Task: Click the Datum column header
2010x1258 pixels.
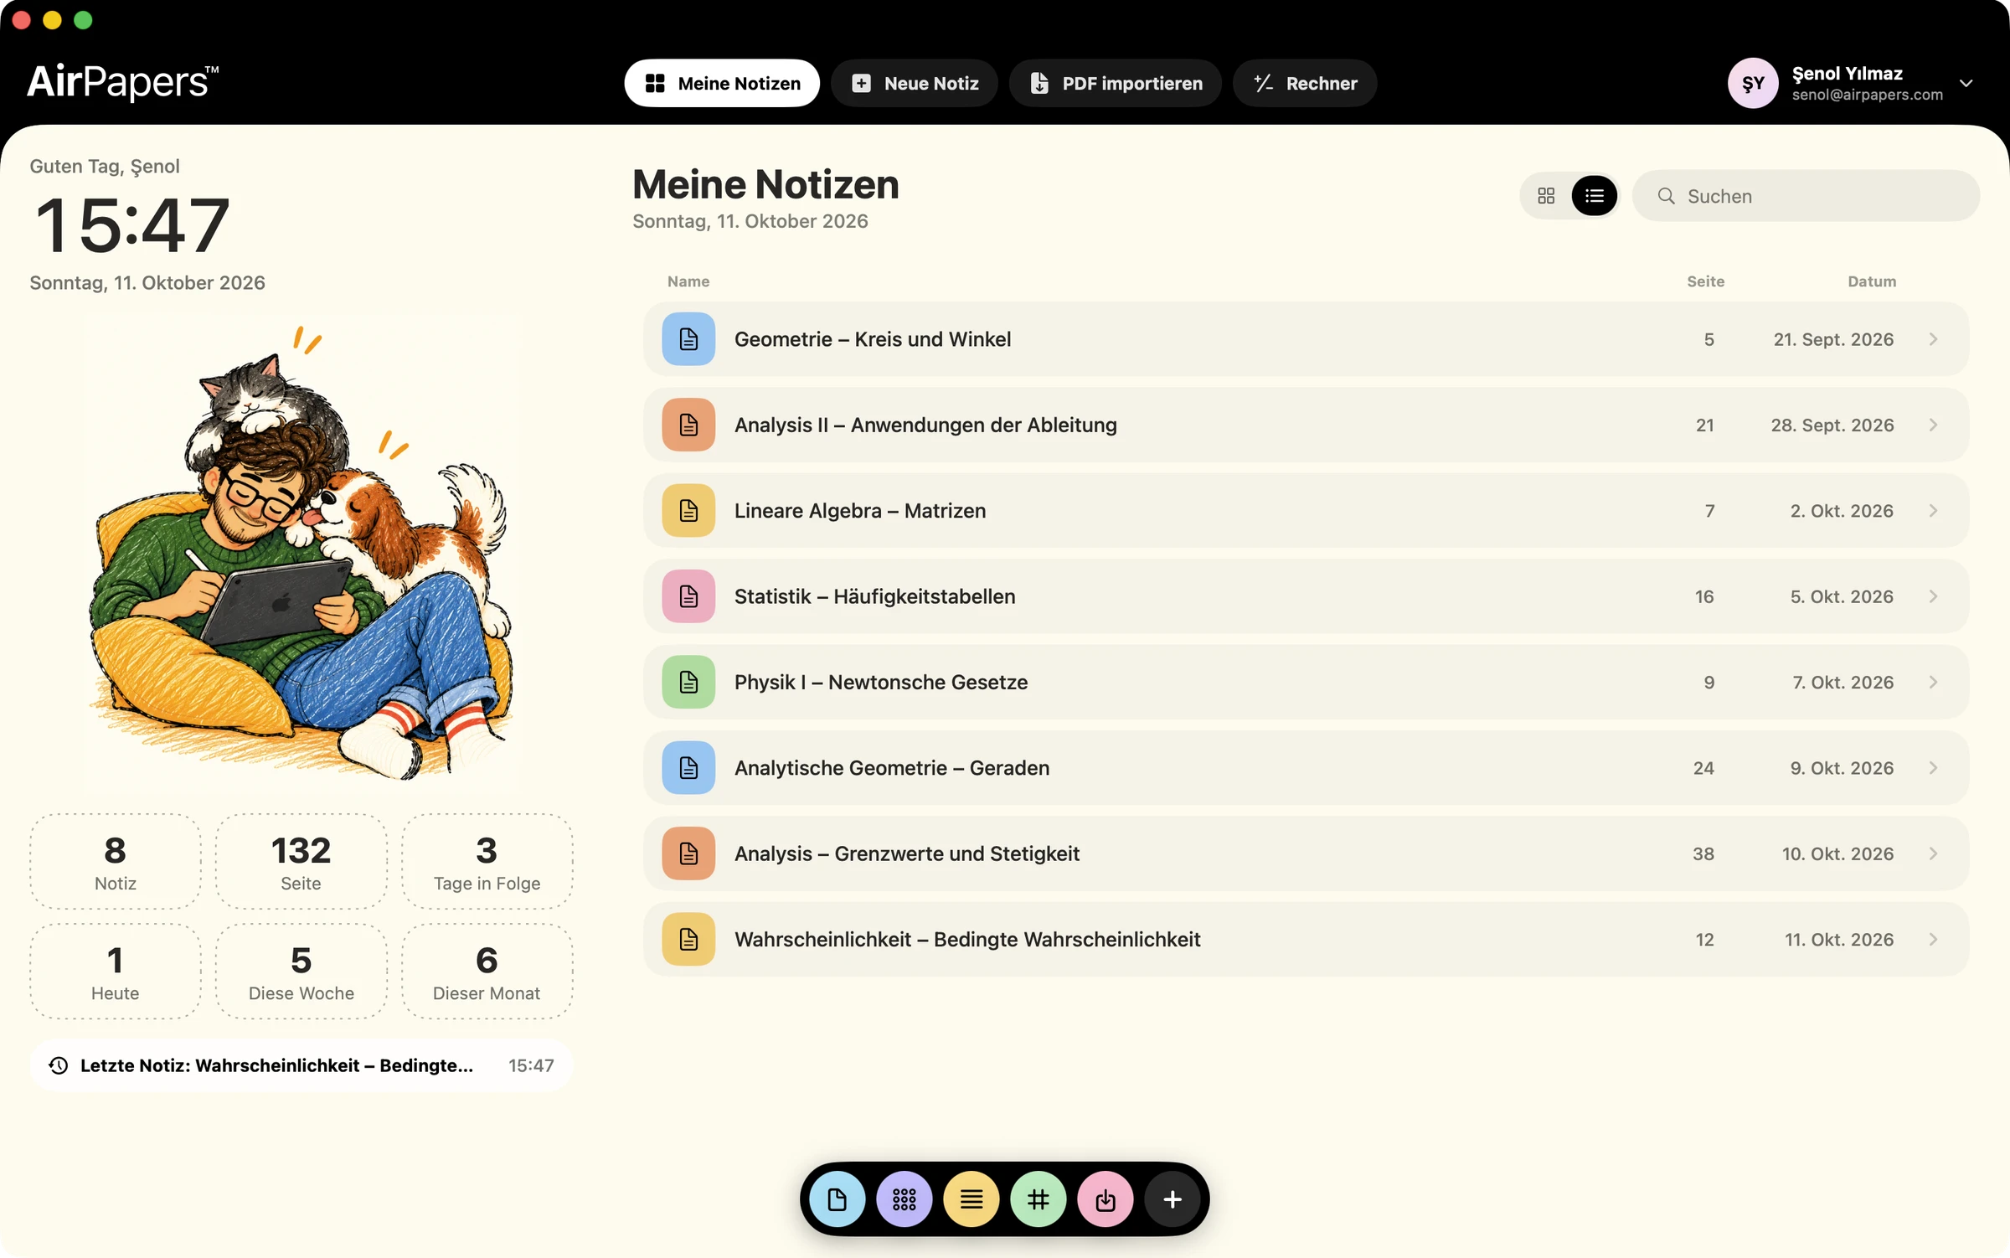Action: [1872, 281]
